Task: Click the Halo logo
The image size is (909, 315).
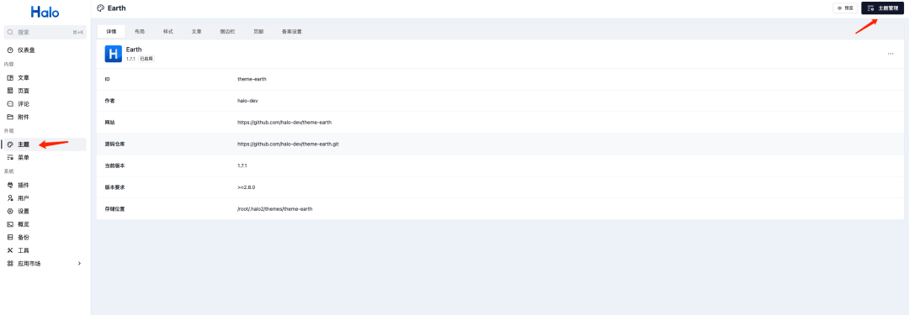Action: coord(45,12)
